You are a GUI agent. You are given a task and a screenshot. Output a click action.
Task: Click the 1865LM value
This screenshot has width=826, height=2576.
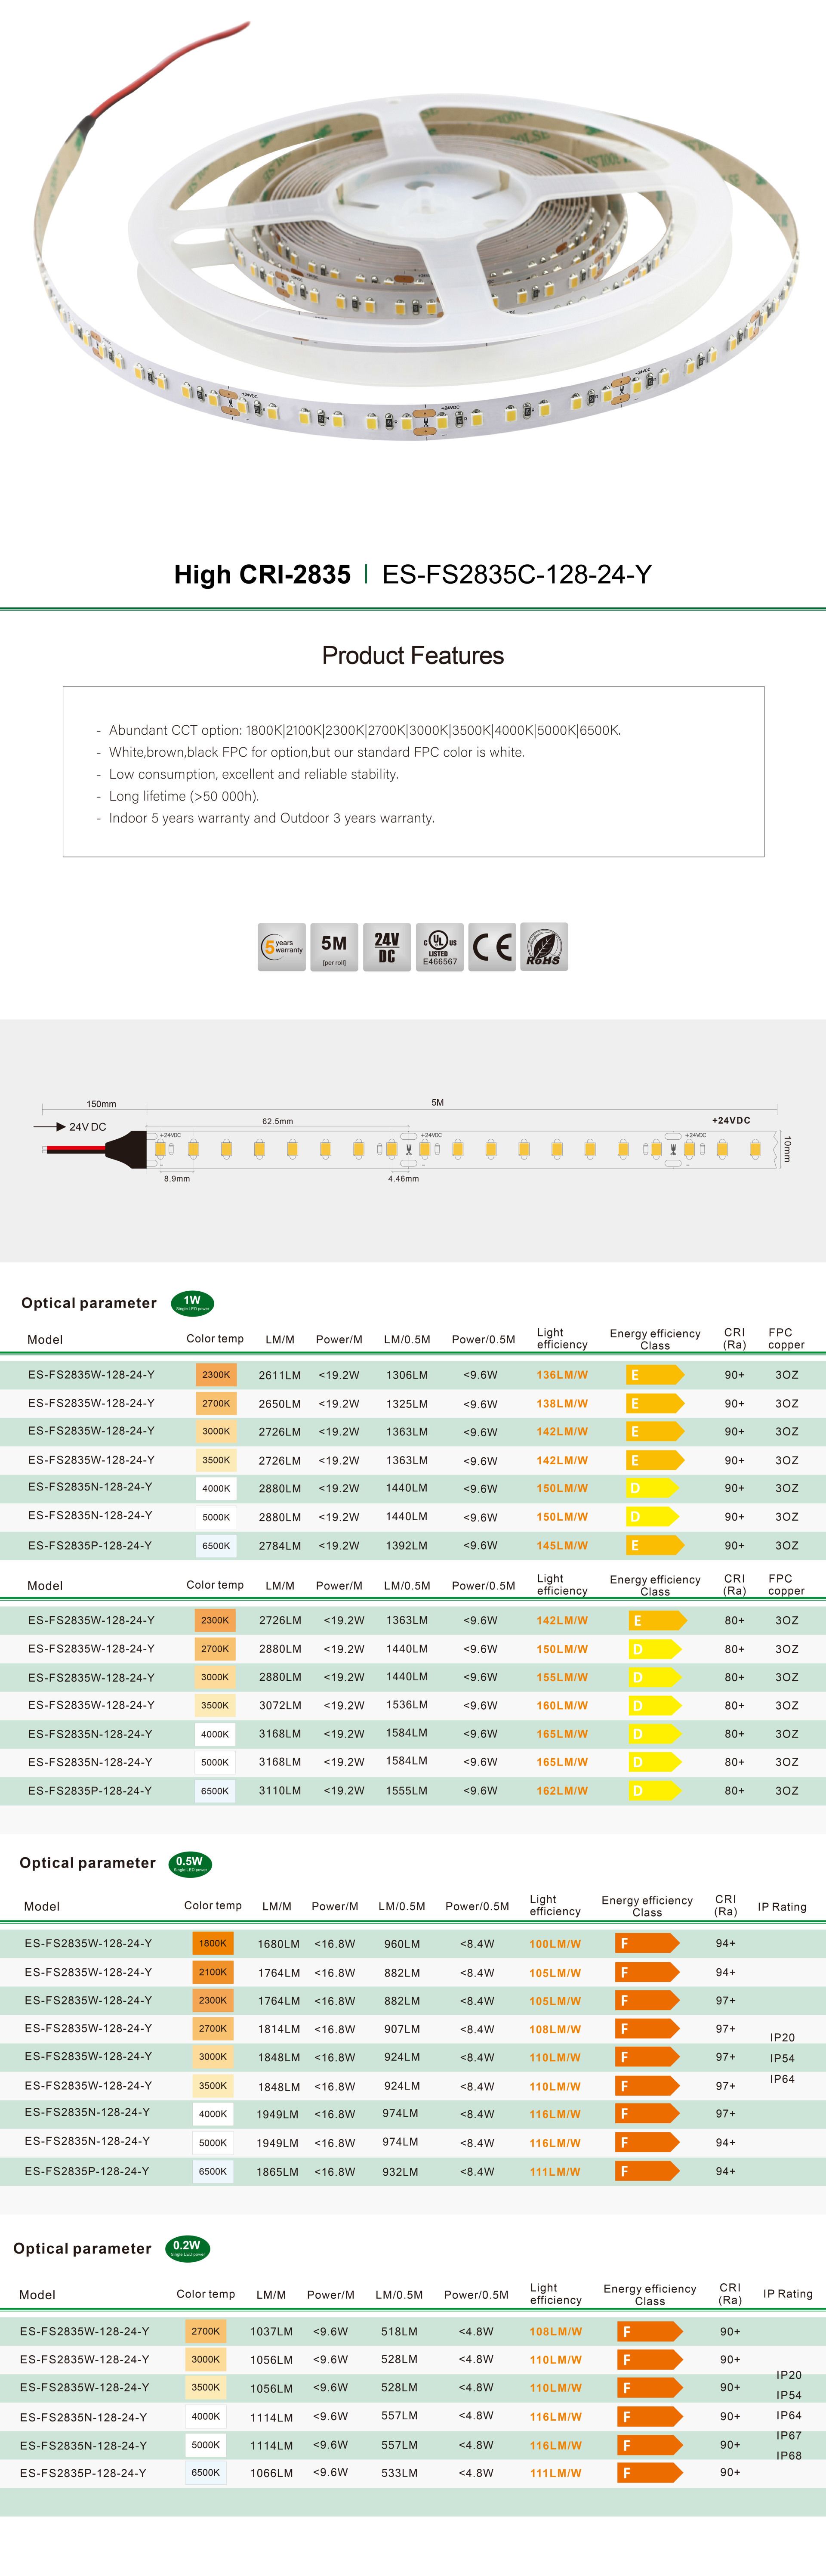(278, 2172)
